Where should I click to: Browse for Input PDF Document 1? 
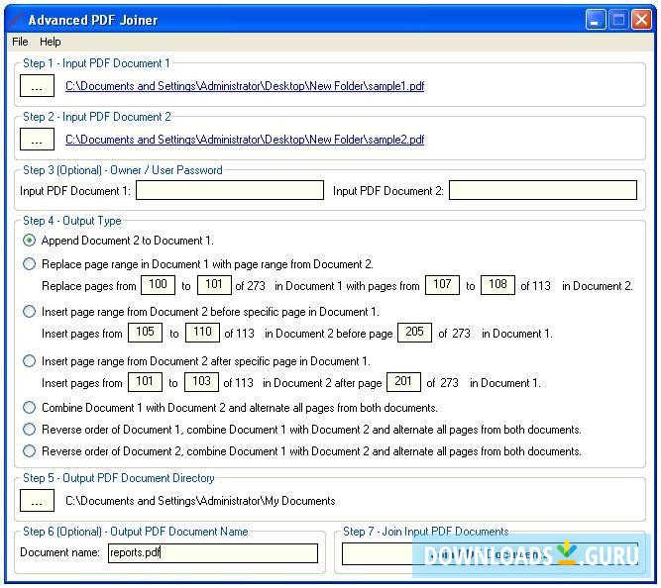[37, 85]
